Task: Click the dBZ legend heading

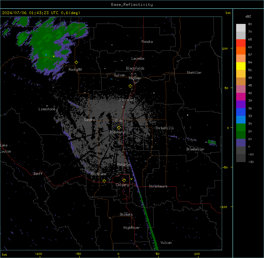Action: point(248,16)
